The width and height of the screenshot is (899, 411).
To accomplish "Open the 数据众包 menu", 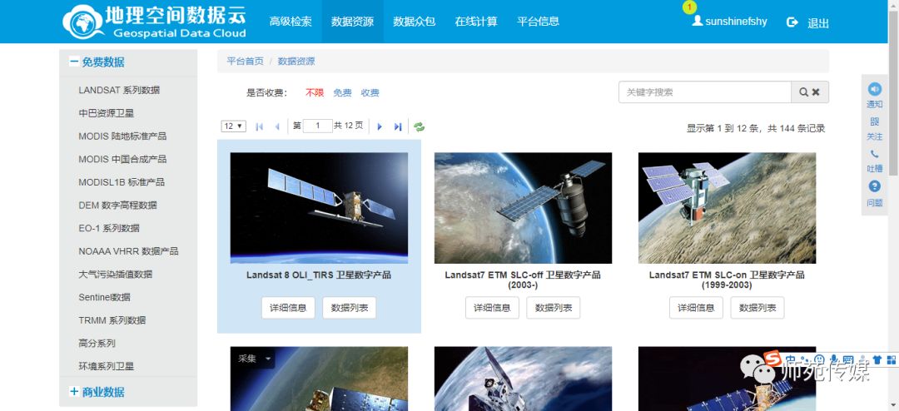I will point(415,22).
